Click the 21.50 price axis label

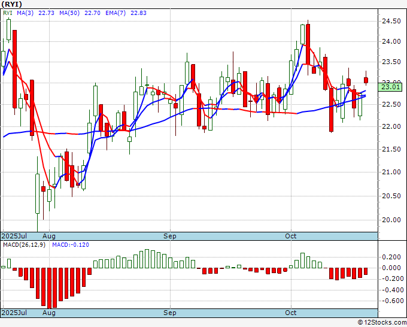pos(391,149)
